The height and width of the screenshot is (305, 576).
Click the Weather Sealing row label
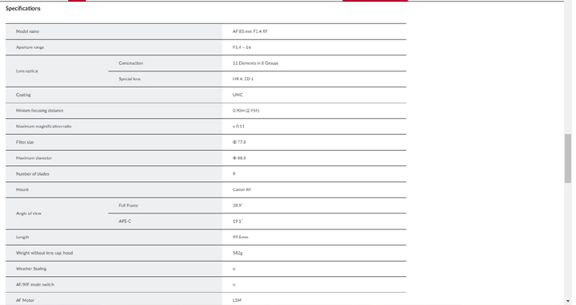coord(31,269)
